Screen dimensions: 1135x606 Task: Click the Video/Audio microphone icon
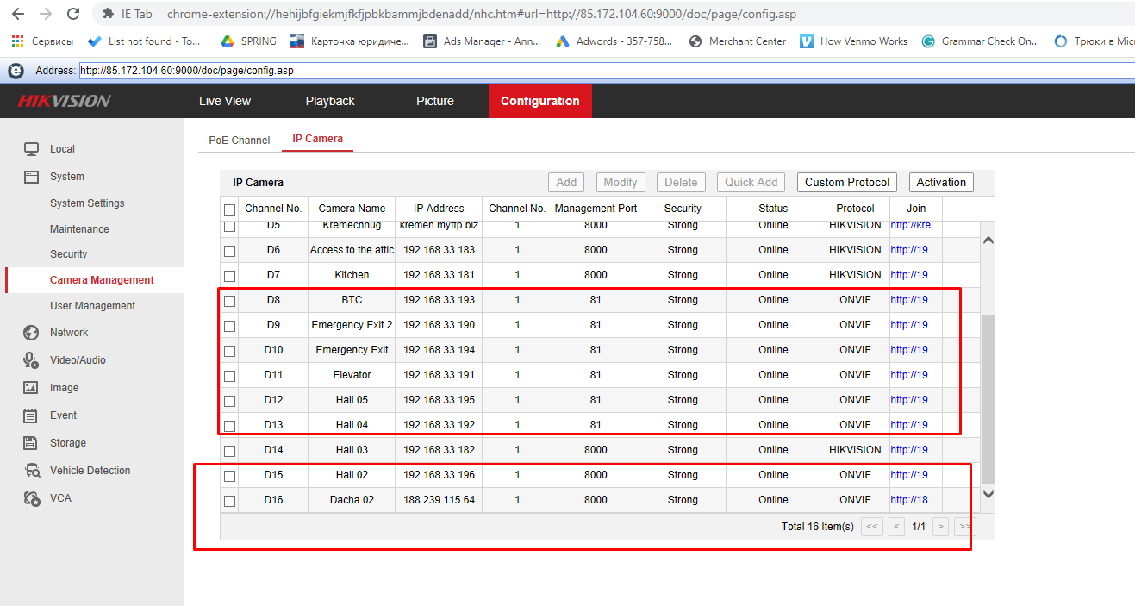pyautogui.click(x=31, y=360)
